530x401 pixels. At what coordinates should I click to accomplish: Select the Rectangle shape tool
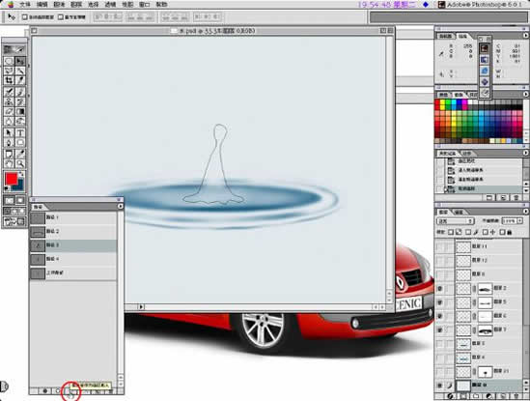point(20,142)
